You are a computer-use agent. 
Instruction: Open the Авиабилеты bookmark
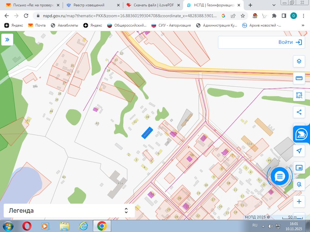click(64, 25)
